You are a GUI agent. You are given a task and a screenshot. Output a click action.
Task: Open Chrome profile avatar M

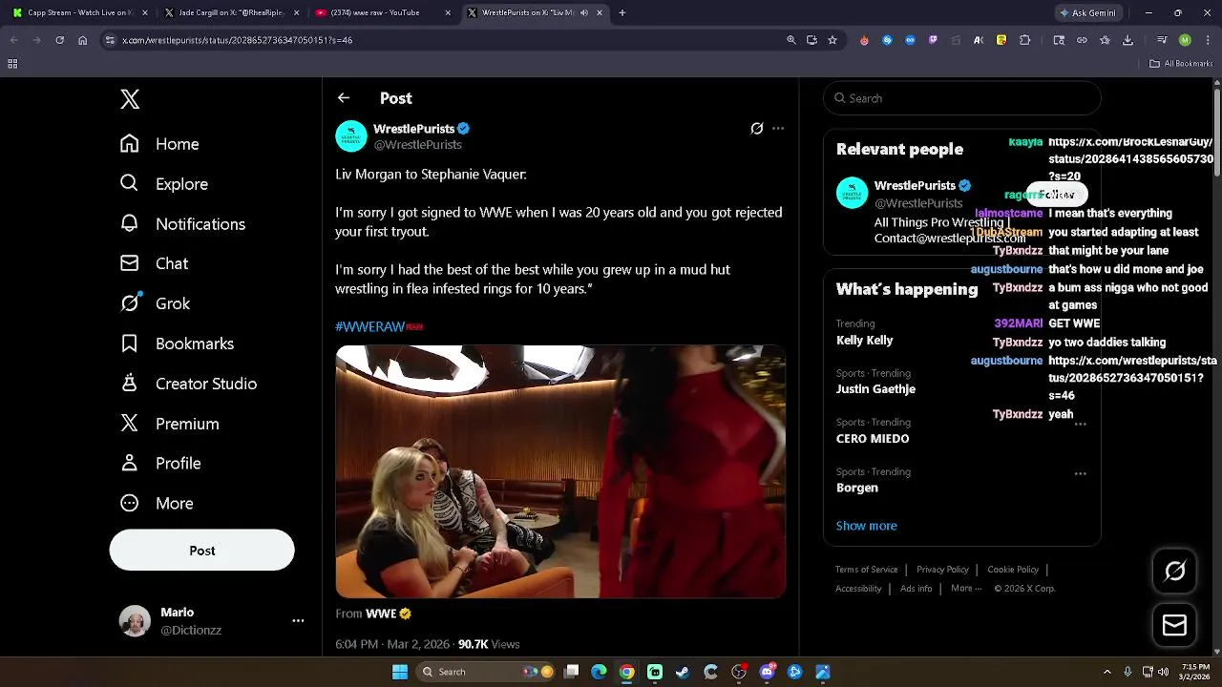(x=1185, y=40)
